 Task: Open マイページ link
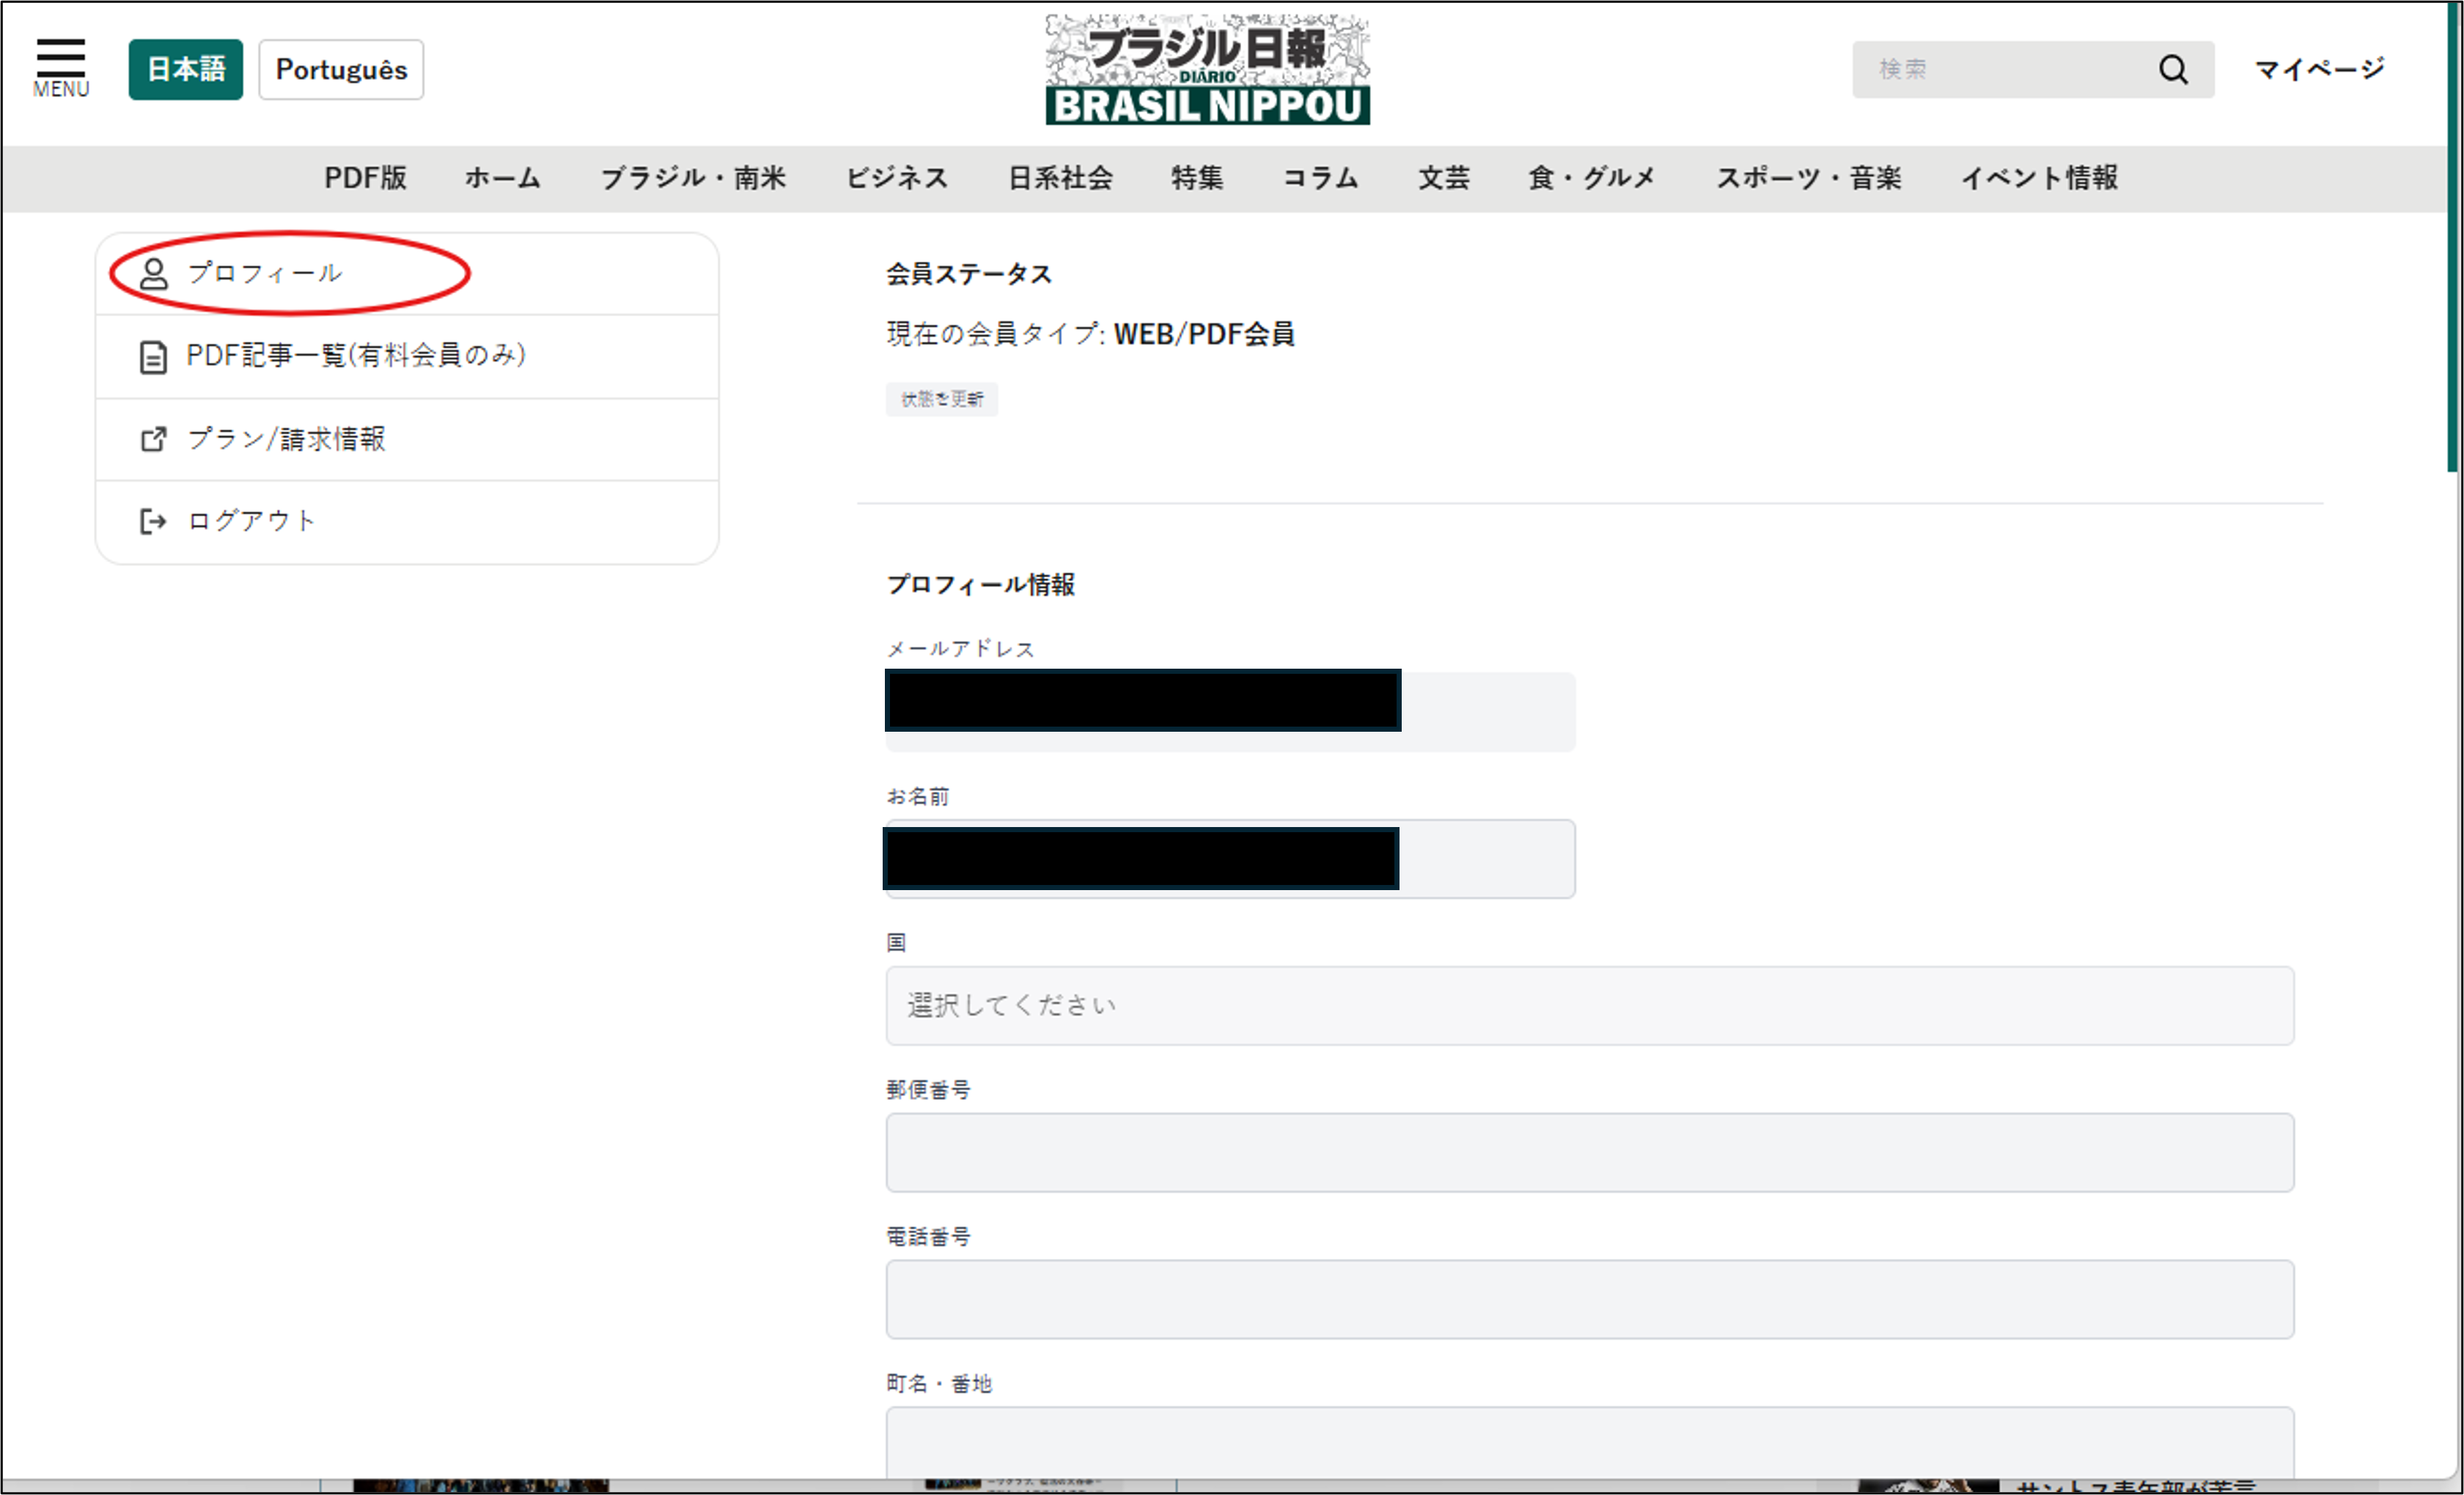pos(2319,69)
